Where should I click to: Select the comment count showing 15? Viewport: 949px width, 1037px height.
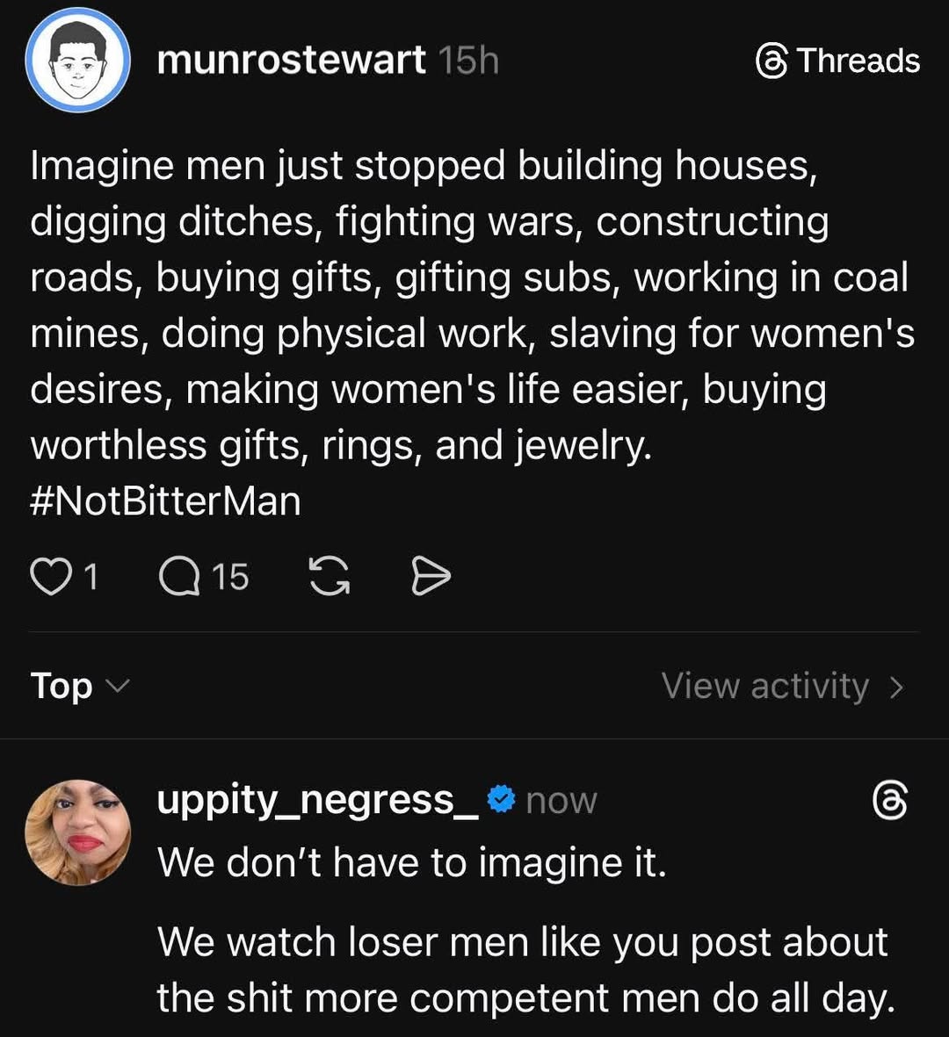(x=202, y=575)
